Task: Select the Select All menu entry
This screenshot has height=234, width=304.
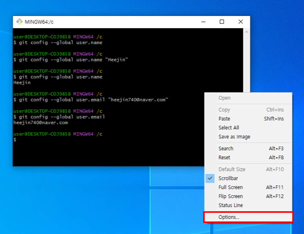Action: pyautogui.click(x=248, y=128)
